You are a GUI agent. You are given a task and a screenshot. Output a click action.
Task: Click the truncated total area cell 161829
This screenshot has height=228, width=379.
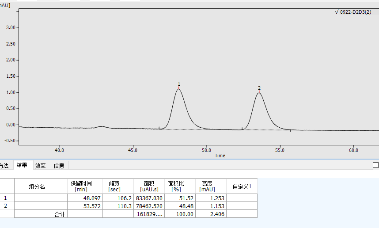149,214
